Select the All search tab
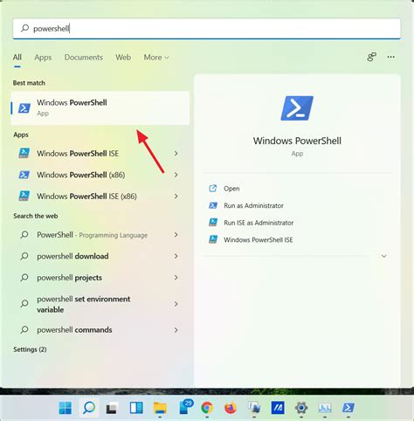The image size is (414, 421). click(17, 58)
